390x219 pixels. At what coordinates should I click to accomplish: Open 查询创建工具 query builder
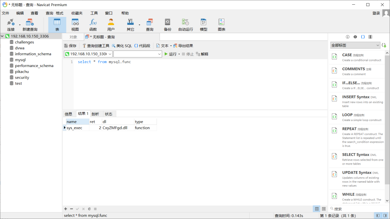[96, 46]
